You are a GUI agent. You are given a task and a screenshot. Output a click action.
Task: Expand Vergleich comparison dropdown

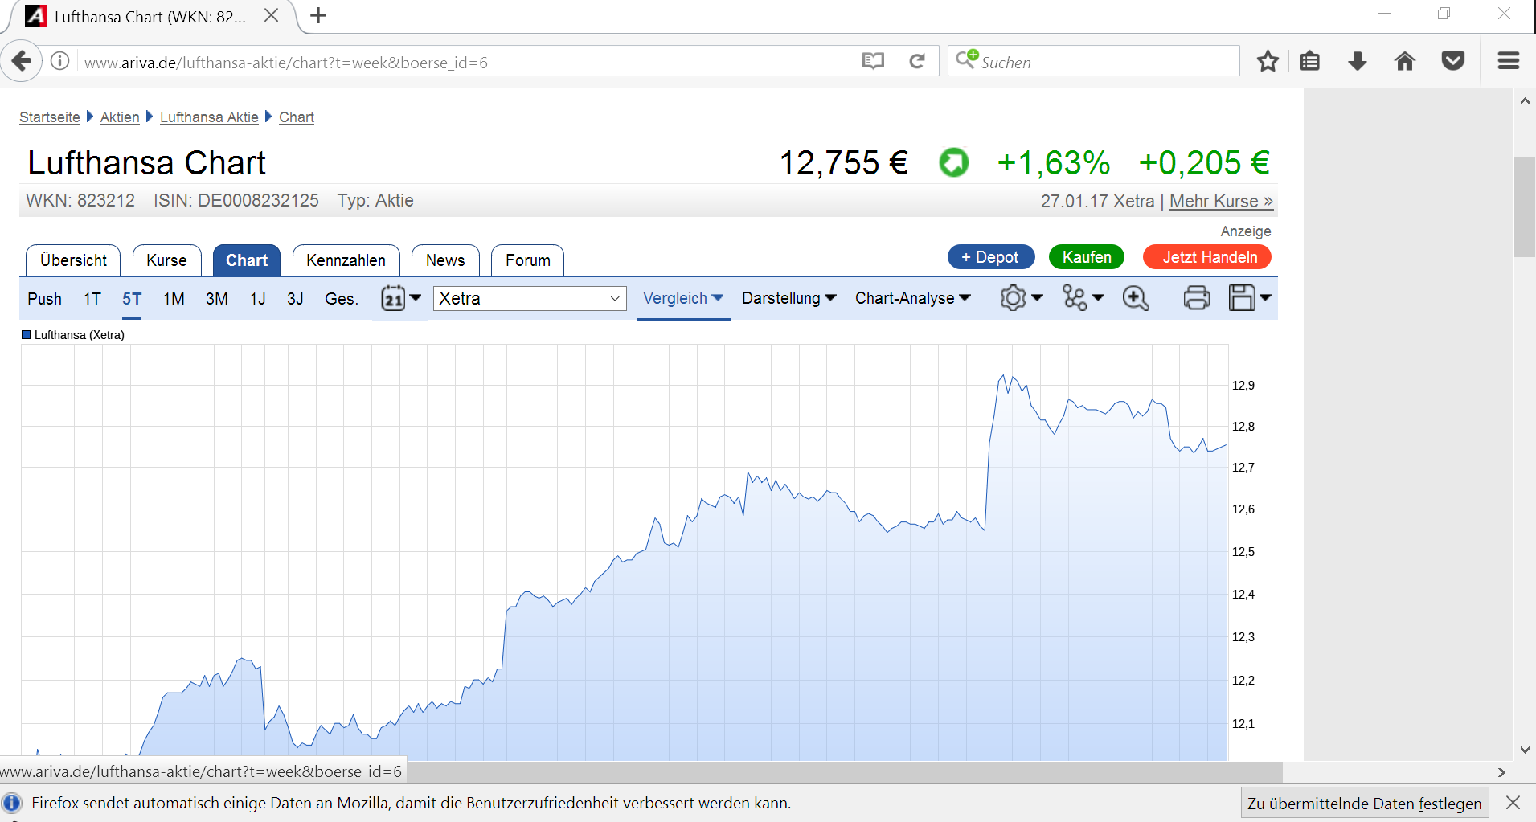[683, 298]
